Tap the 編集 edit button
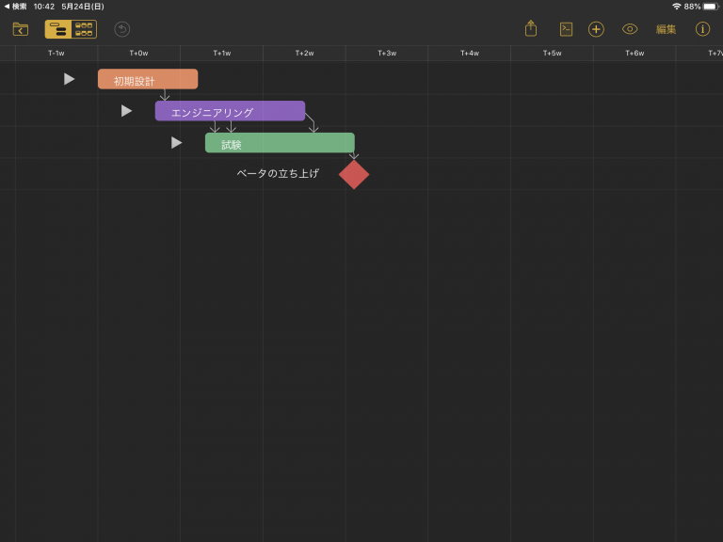Image resolution: width=723 pixels, height=542 pixels. pos(666,29)
